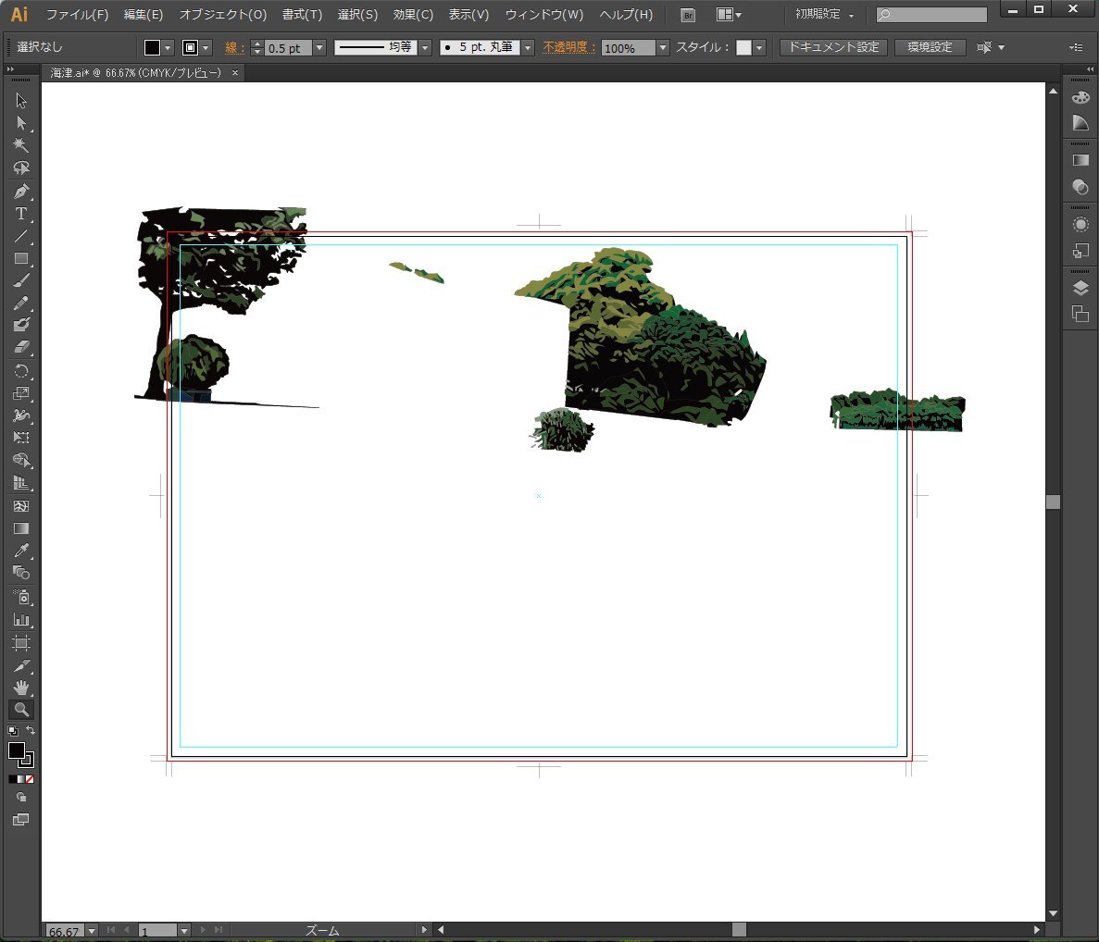Go to the next artboard
Viewport: 1099px width, 942px height.
click(x=203, y=930)
